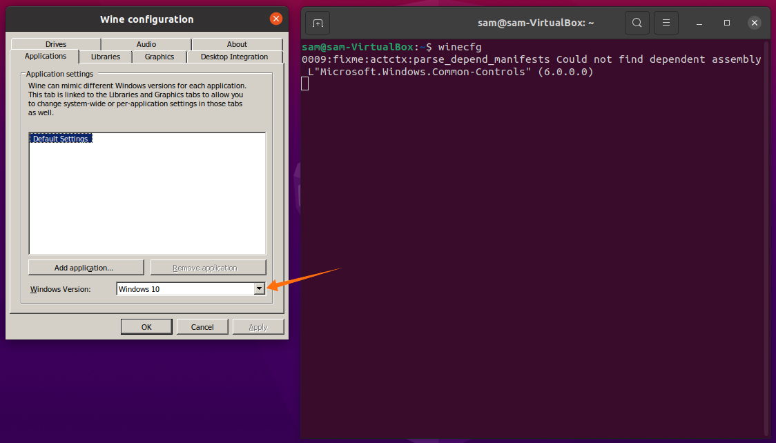The height and width of the screenshot is (443, 776).
Task: Click the terminal cursor block
Action: (305, 84)
